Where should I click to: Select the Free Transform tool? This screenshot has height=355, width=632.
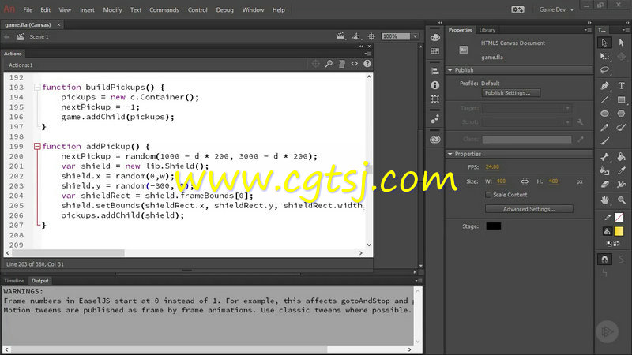604,56
